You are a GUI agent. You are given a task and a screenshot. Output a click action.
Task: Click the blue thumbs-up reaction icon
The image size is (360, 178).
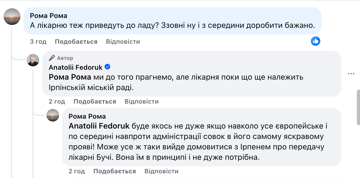(x=315, y=41)
